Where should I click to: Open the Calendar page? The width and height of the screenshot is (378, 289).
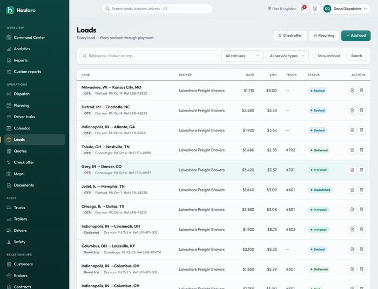coord(35,128)
